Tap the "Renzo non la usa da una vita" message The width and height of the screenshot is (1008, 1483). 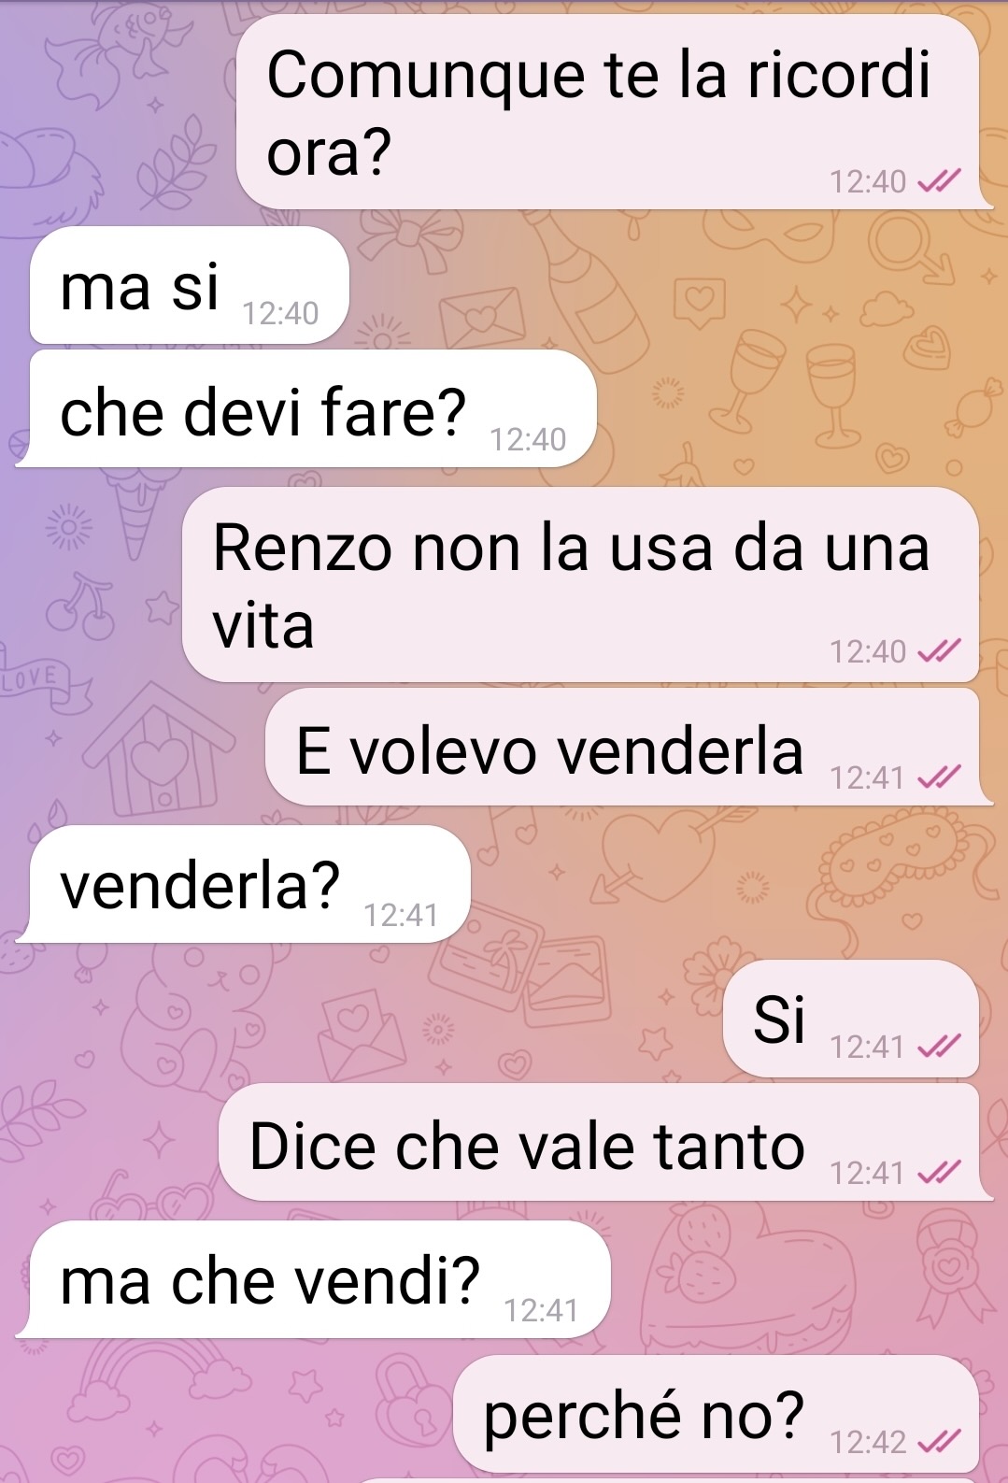581,585
